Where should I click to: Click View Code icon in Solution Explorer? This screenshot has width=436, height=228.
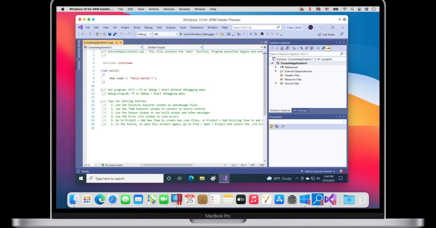pos(318,48)
